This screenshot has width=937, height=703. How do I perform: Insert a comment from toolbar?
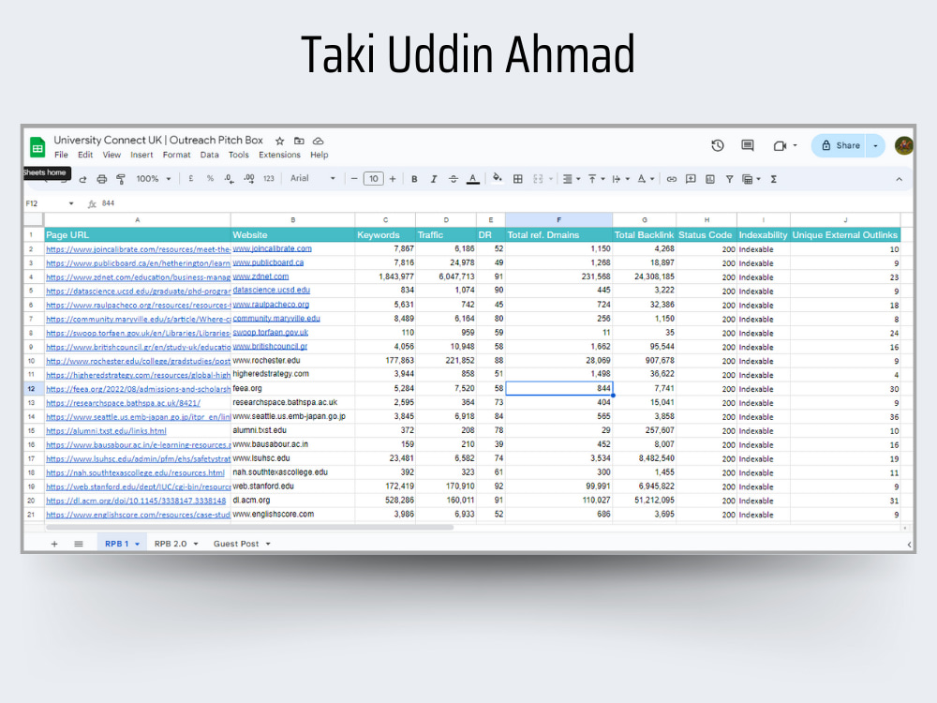(691, 179)
